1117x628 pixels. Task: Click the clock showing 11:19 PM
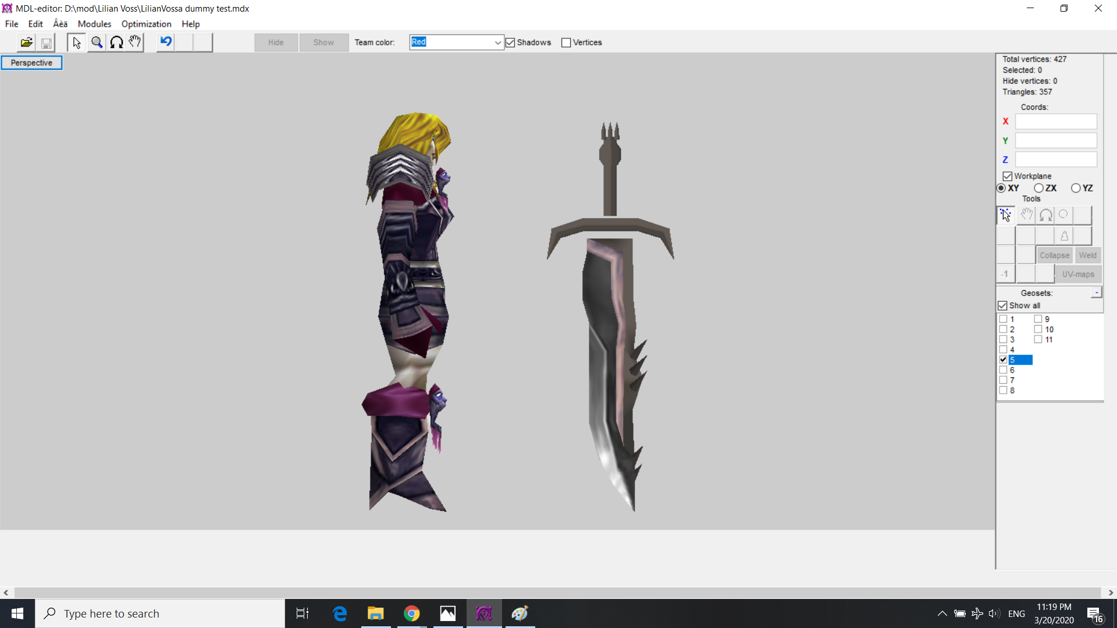(x=1054, y=607)
